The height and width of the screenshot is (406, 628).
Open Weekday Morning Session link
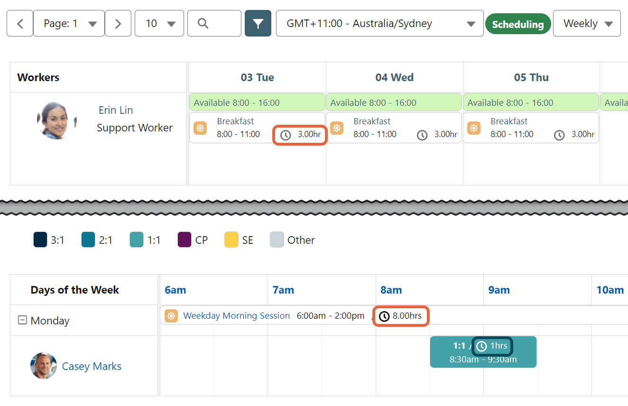(236, 316)
